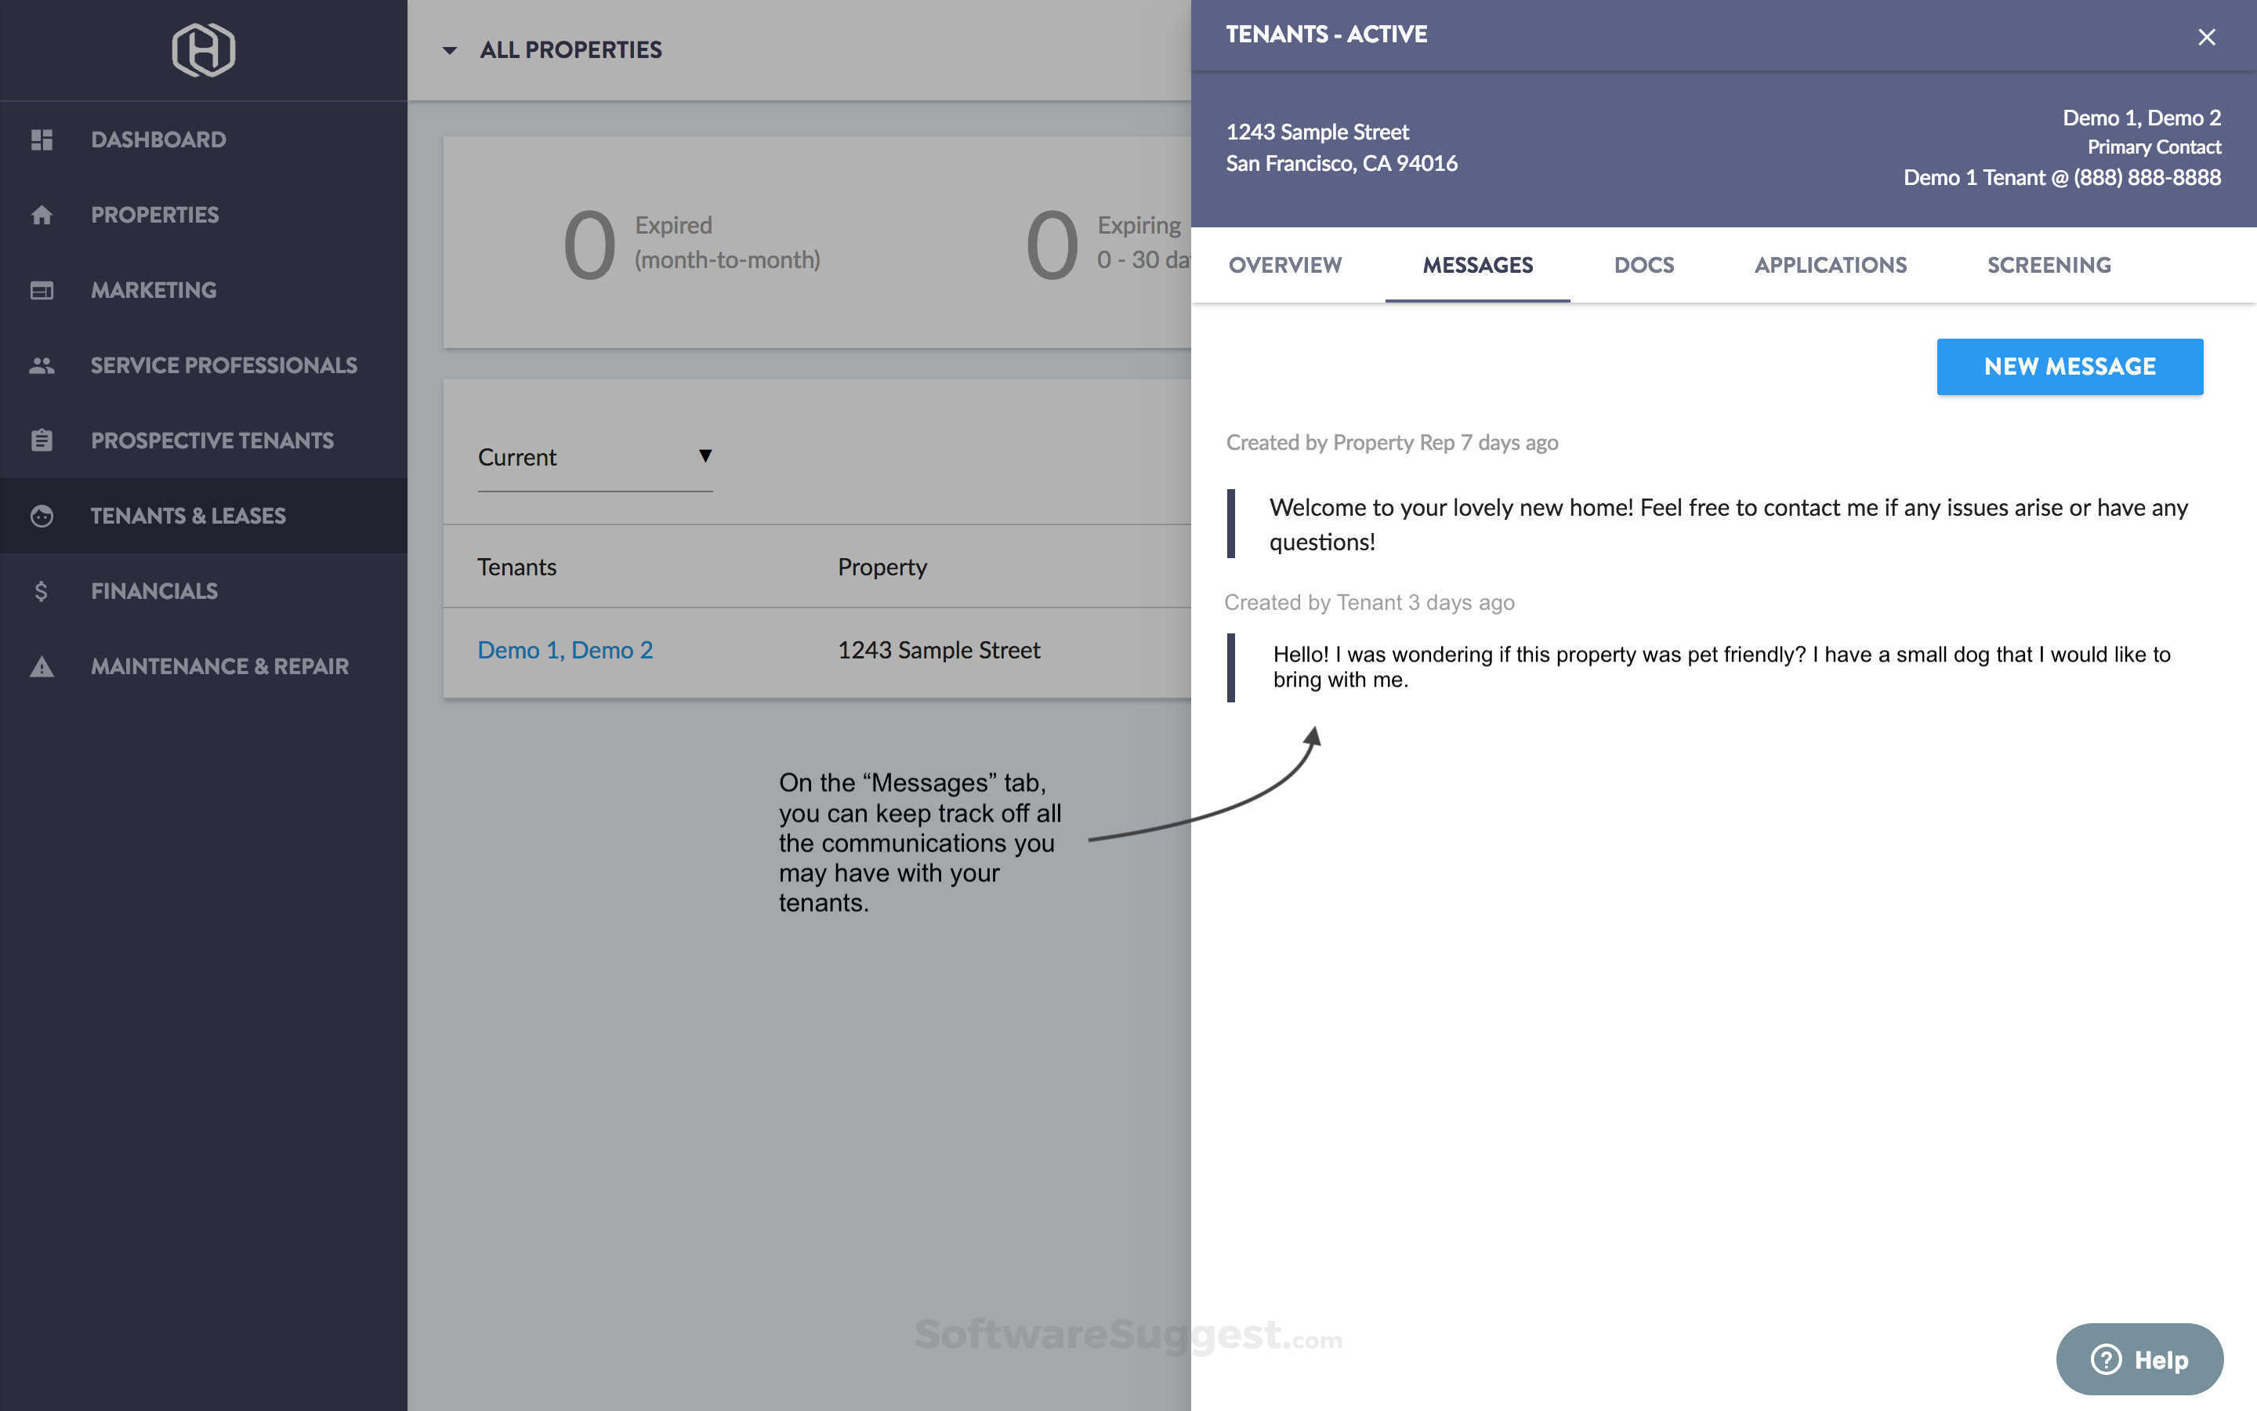The height and width of the screenshot is (1411, 2257).
Task: Close the Tenants - Active panel
Action: 2206,38
